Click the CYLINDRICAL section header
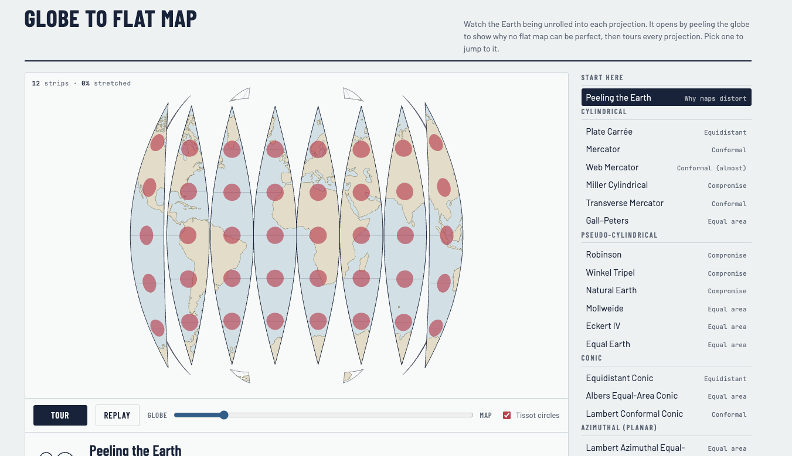The height and width of the screenshot is (456, 792). pyautogui.click(x=604, y=112)
